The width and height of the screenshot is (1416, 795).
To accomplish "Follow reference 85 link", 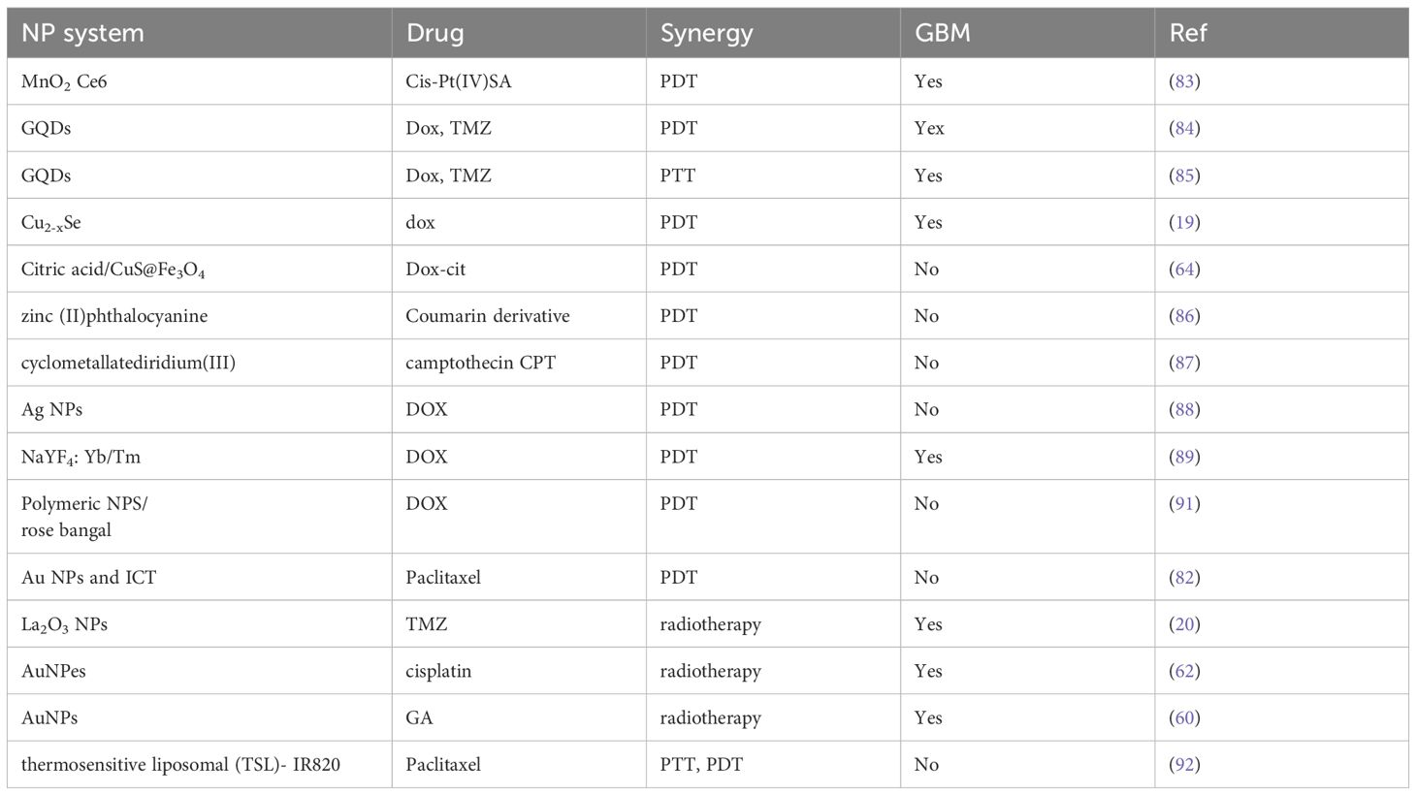I will point(1184,175).
